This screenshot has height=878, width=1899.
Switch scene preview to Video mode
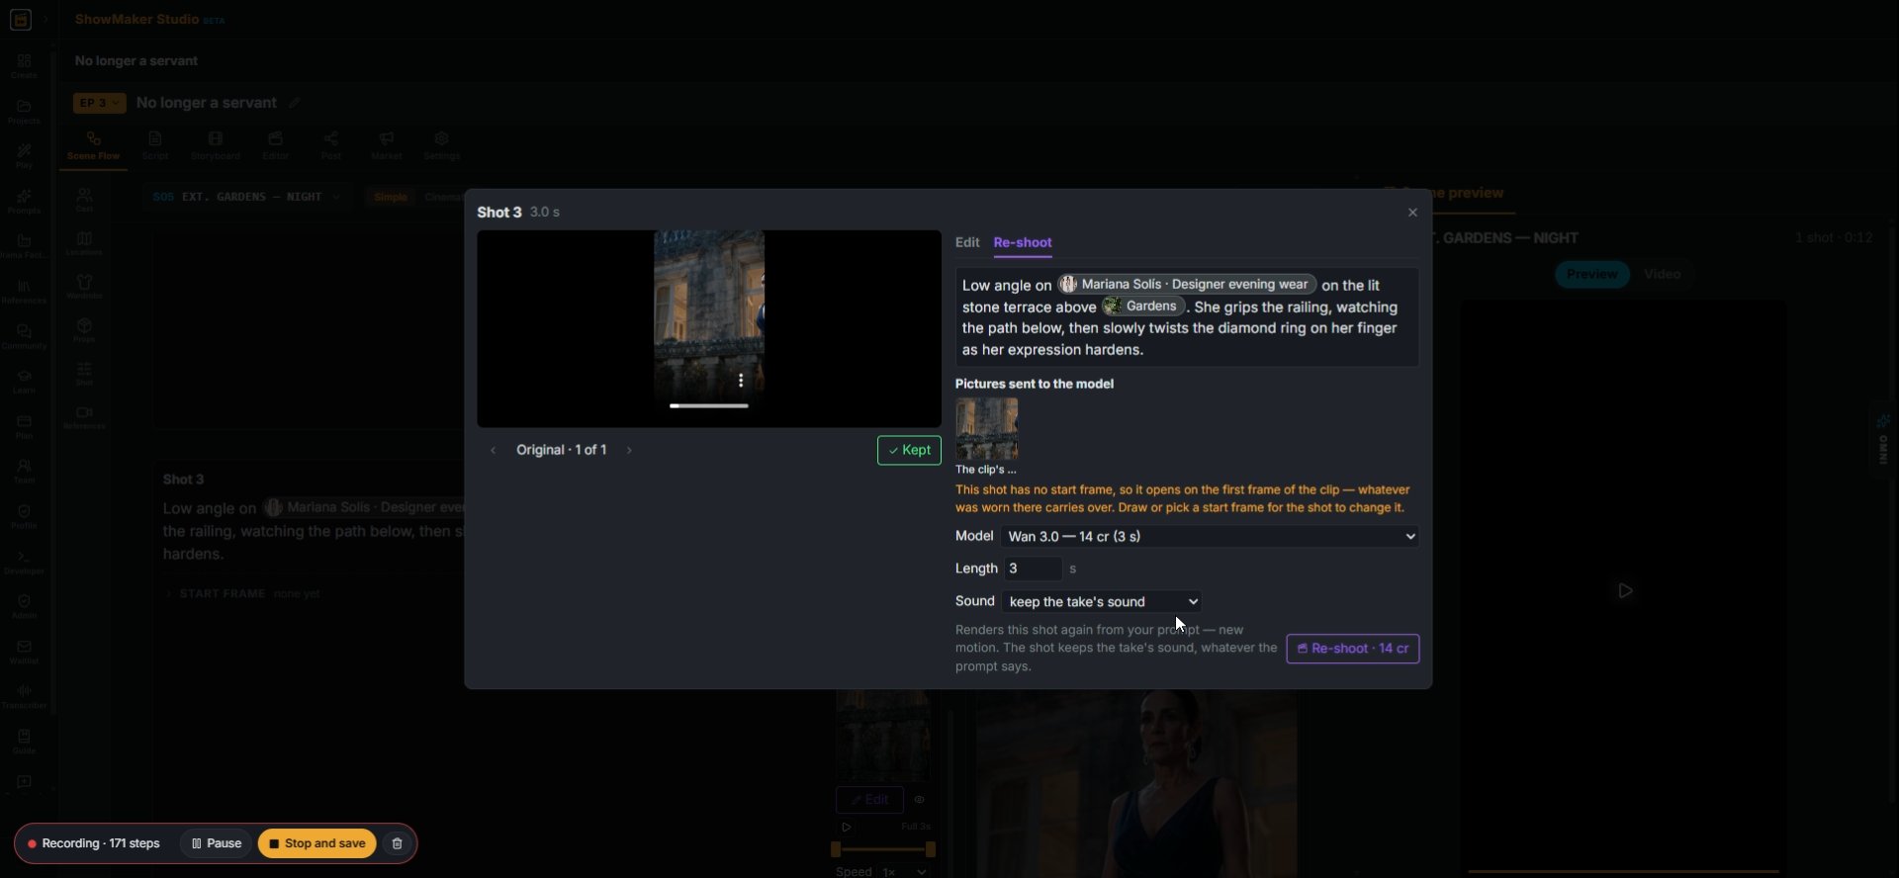tap(1662, 274)
